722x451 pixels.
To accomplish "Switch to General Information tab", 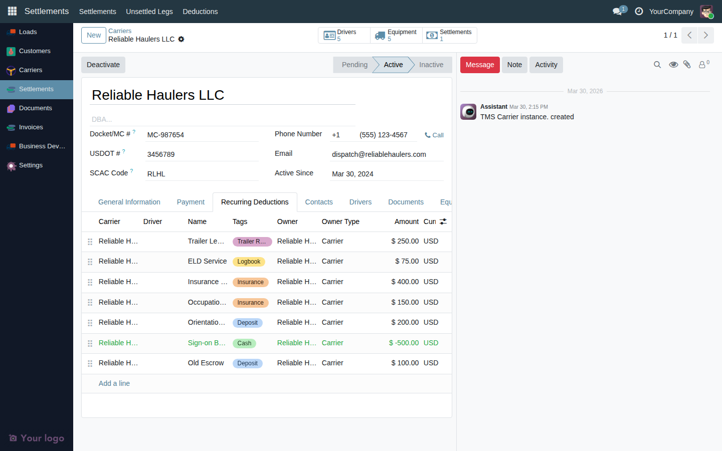I will point(129,202).
